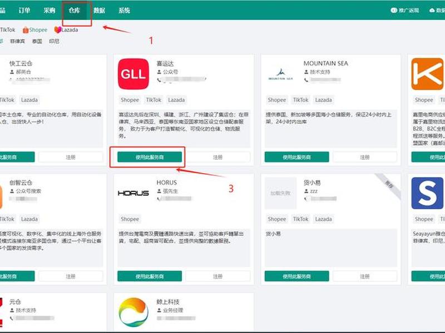
Task: Select the 仓库 menu tab
Action: [75, 11]
